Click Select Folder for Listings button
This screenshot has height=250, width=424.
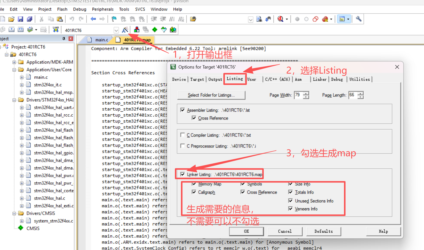coord(211,95)
